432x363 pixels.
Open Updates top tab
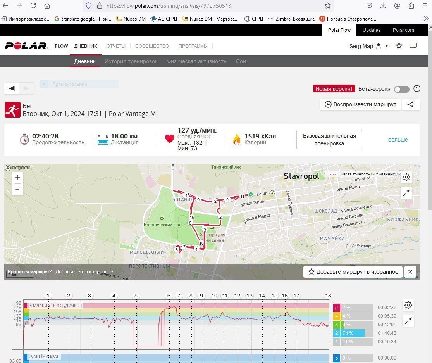372,30
